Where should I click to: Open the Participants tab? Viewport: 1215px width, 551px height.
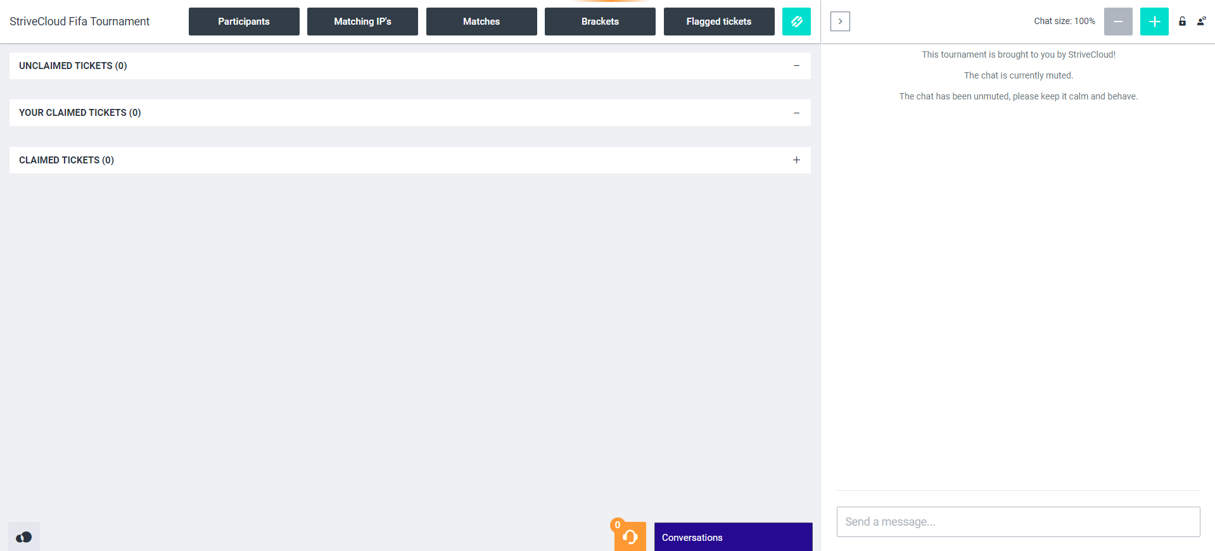tap(244, 22)
